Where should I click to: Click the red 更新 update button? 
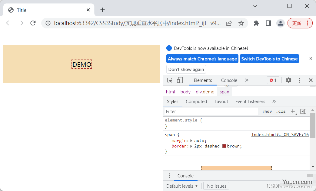coord(300,23)
